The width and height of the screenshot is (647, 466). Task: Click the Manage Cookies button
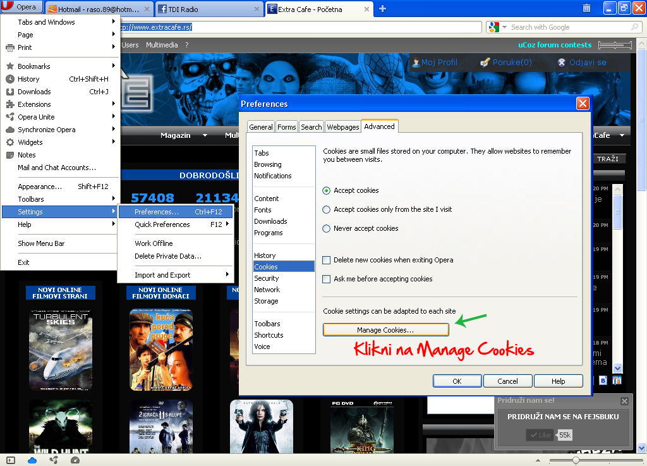coord(385,330)
